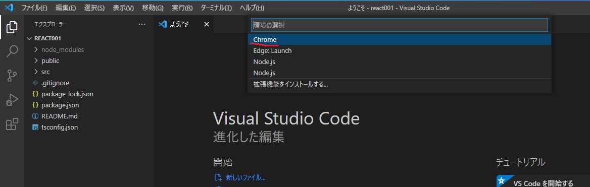Open the Run and Debug view icon

(x=12, y=100)
